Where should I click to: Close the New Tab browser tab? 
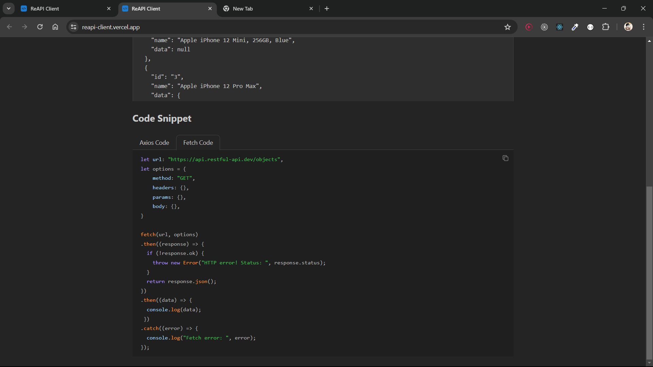[x=311, y=8]
